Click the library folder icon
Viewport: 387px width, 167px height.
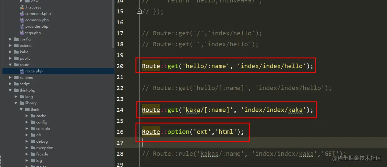pos(22,103)
